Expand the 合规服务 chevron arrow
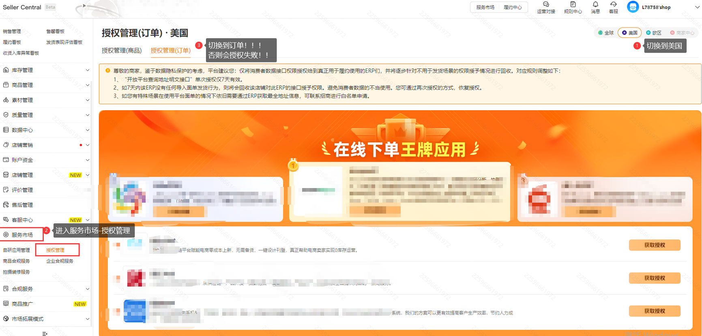This screenshot has width=702, height=336. click(87, 289)
